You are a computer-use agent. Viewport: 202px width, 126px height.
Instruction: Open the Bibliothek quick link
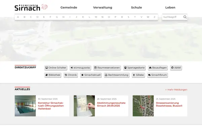point(53,75)
